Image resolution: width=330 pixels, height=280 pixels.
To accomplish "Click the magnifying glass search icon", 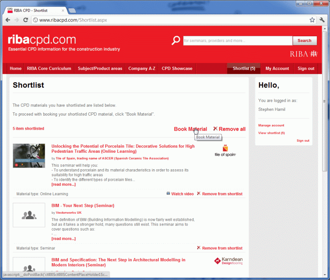I will (x=176, y=40).
